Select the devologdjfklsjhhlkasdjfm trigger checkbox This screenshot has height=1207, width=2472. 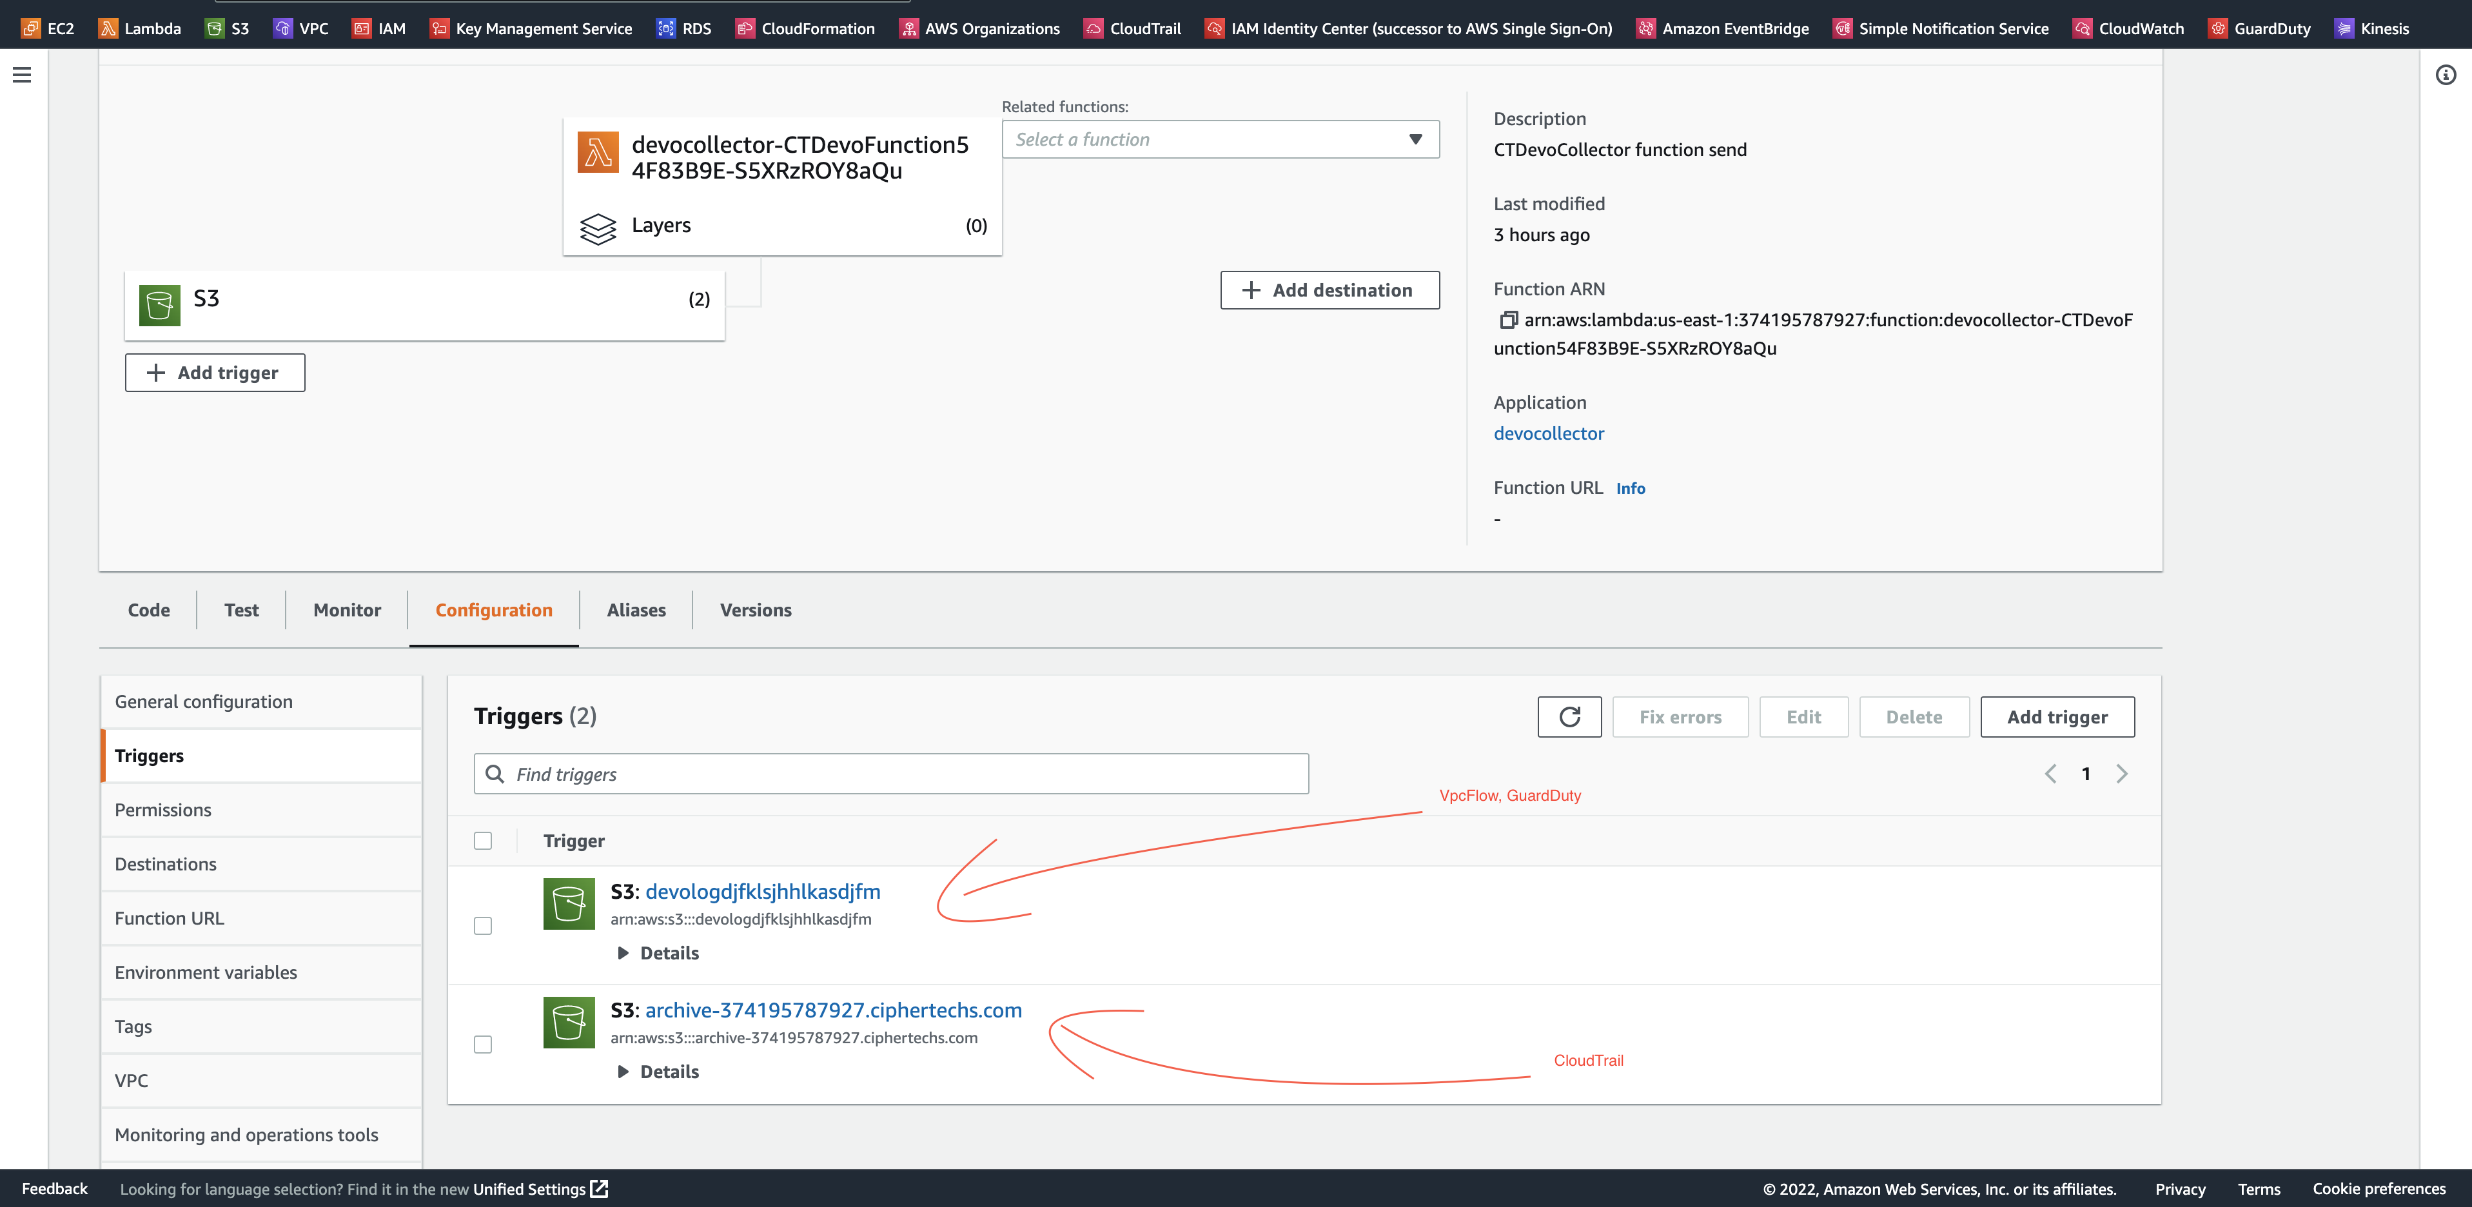[x=483, y=926]
